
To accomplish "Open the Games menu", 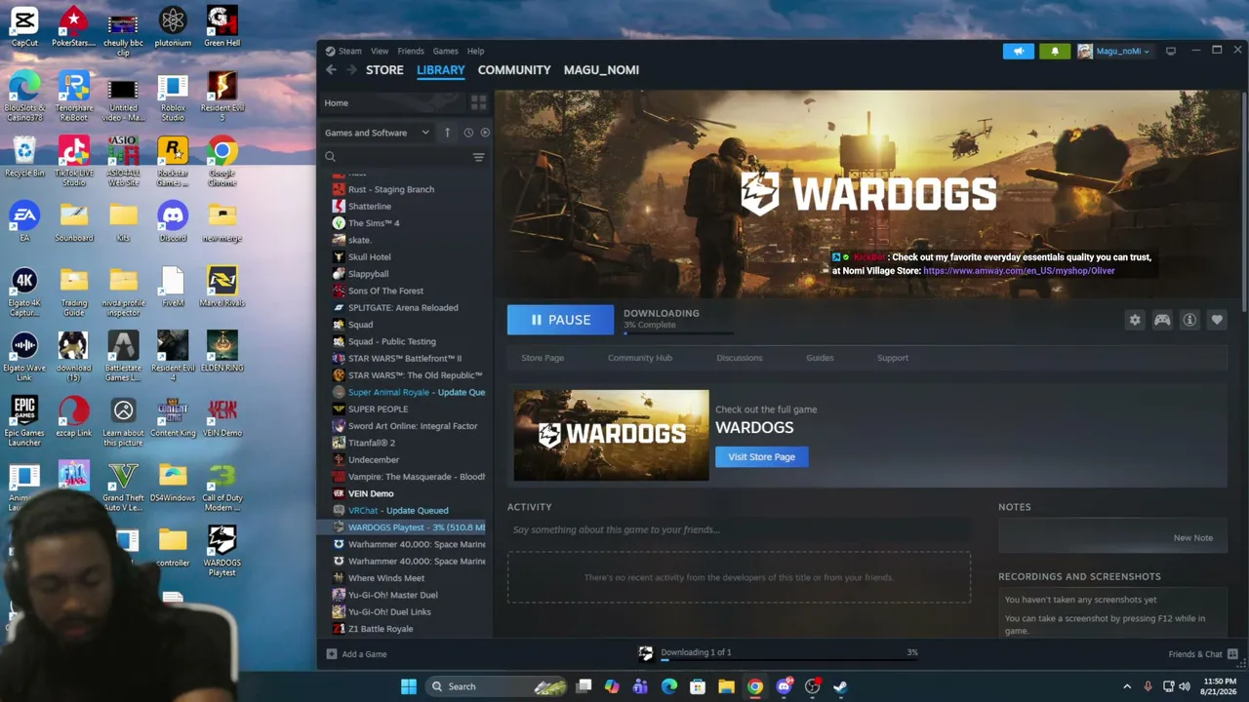I will point(445,51).
